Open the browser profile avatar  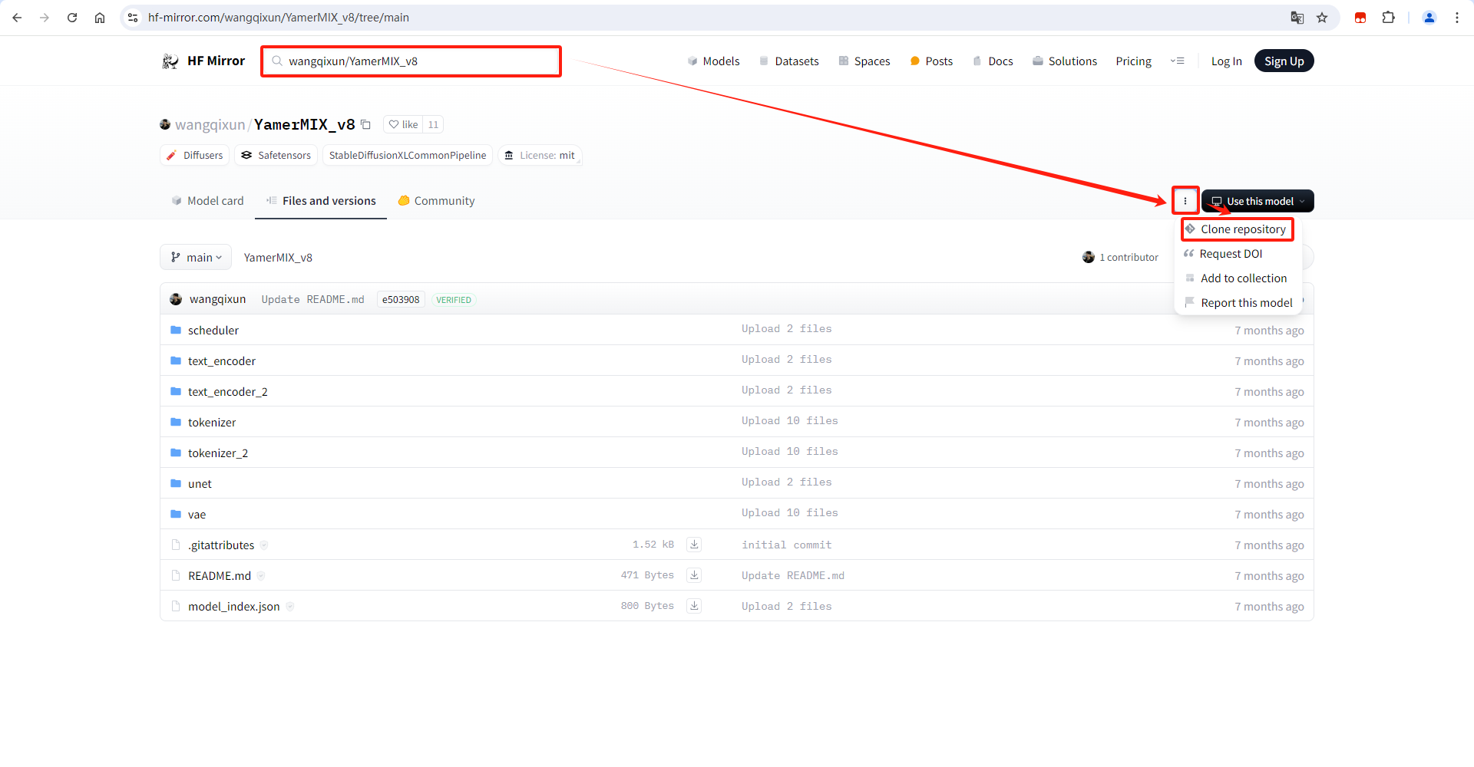[x=1429, y=18]
